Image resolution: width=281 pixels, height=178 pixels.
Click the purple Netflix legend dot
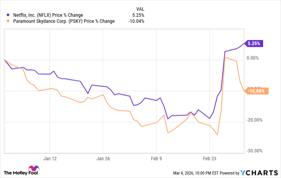(x=9, y=15)
